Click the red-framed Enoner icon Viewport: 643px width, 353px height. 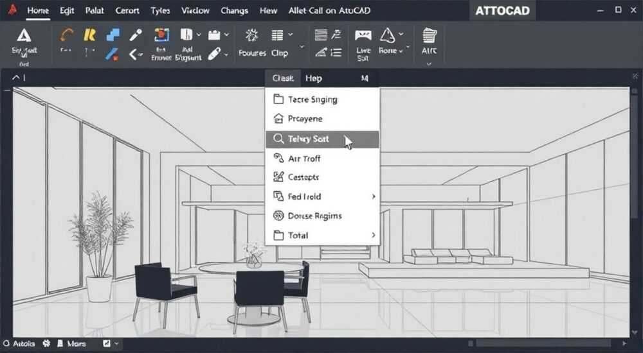pyautogui.click(x=161, y=35)
